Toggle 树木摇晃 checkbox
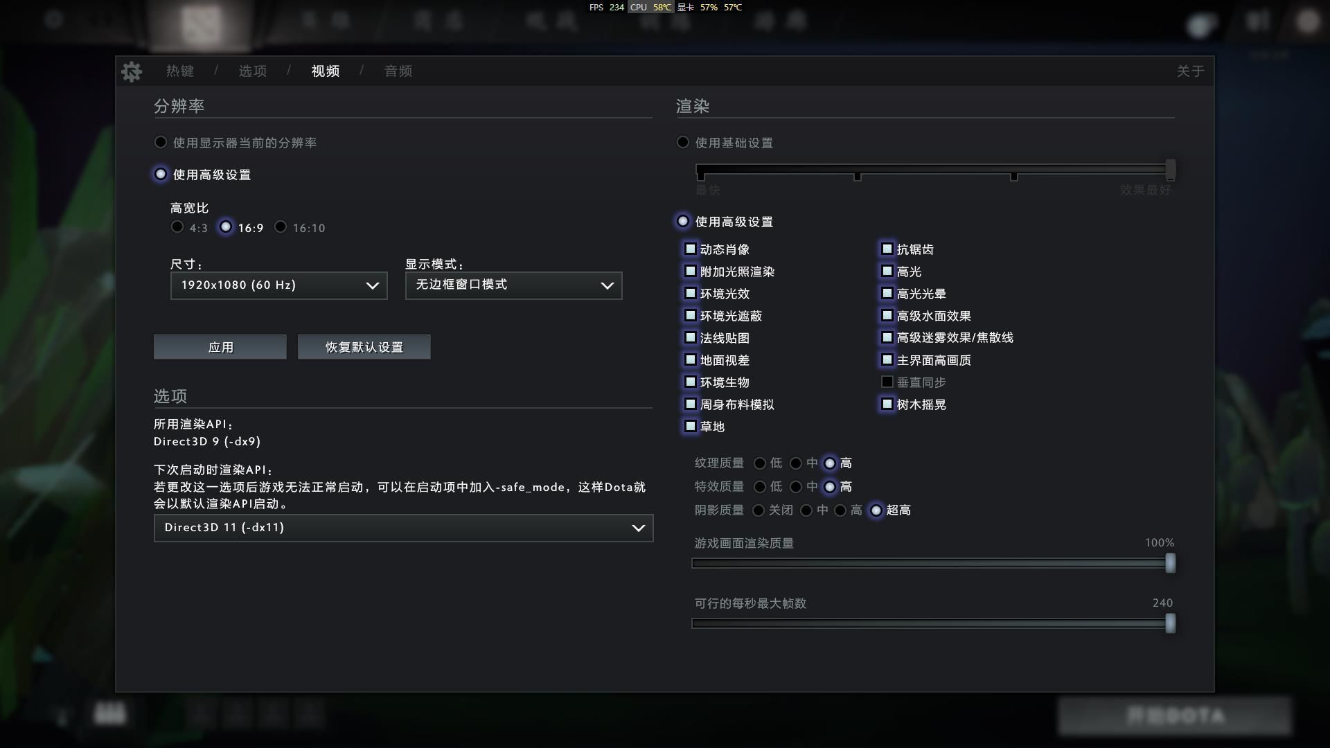 887,404
